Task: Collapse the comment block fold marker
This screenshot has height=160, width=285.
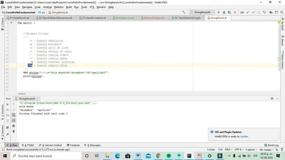Action: tap(16, 37)
